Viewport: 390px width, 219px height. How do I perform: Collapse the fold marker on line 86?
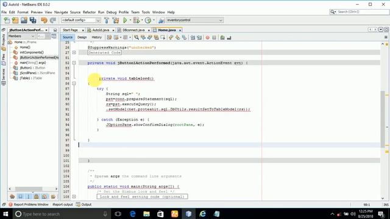(x=74, y=83)
